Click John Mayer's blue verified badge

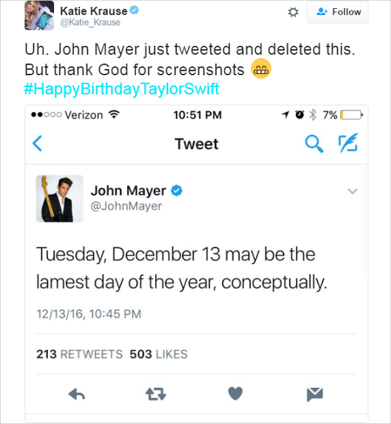(177, 191)
